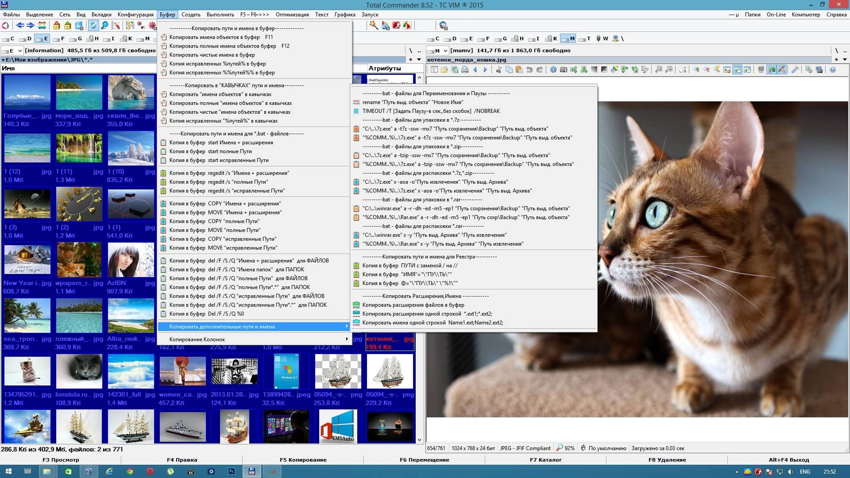Open Internet Explorer from the taskbar
The image size is (850, 478).
pos(109,471)
